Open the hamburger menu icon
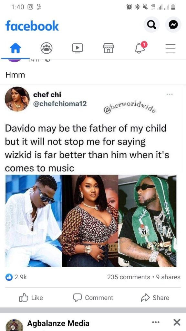Screen dimensions: 186x331 click(x=170, y=48)
